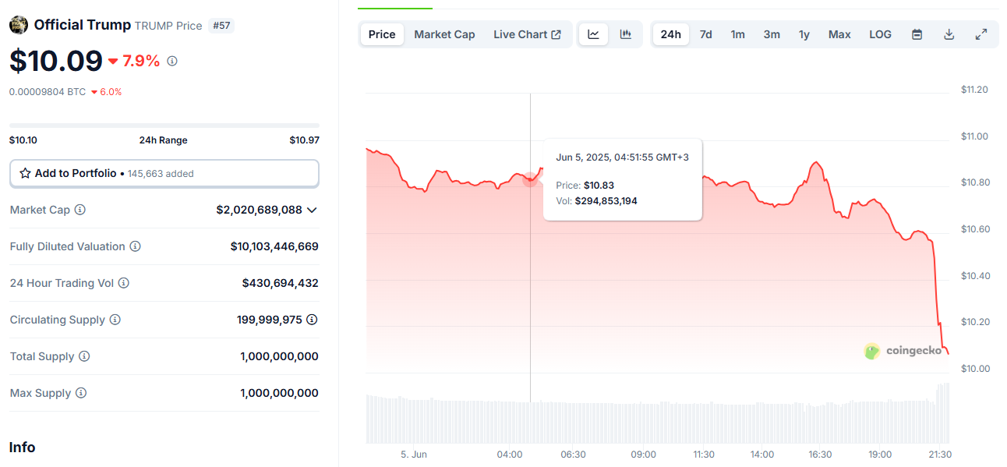Click the Circulating Supply info icon
This screenshot has width=1007, height=467.
(x=115, y=320)
